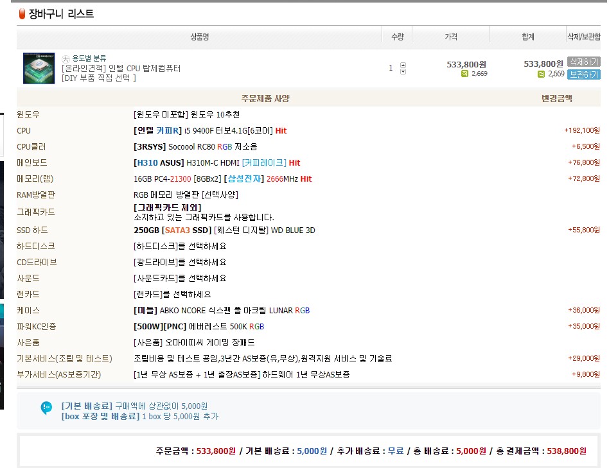Click the +76,800원 mainboard price change
This screenshot has width=609, height=468.
(x=584, y=162)
